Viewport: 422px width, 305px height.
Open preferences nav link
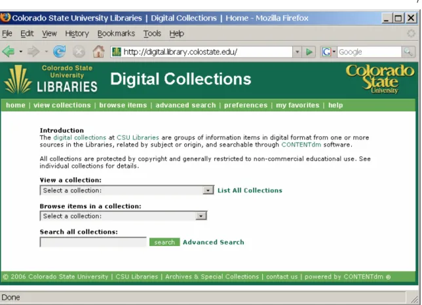pyautogui.click(x=246, y=105)
